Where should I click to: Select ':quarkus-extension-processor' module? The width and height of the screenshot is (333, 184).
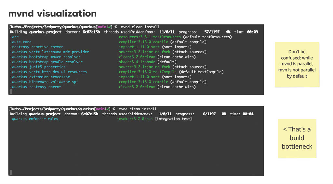pyautogui.click(x=40, y=77)
